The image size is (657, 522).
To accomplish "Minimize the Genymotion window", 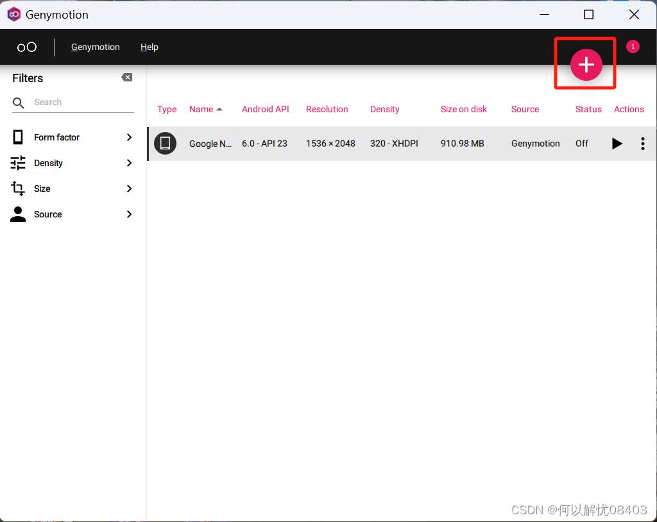I will coord(544,15).
